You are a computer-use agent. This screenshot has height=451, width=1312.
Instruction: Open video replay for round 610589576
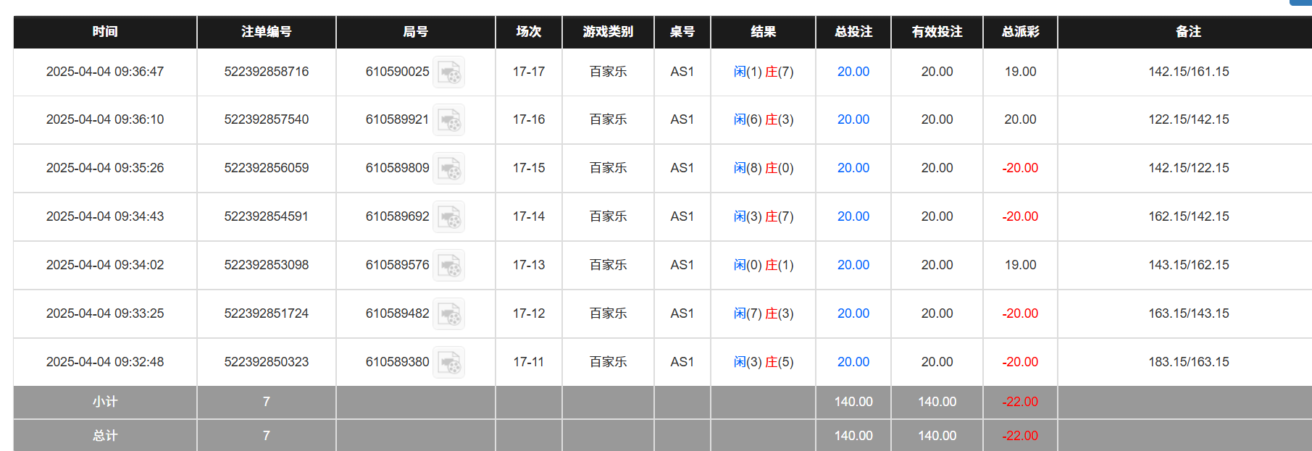tap(449, 265)
